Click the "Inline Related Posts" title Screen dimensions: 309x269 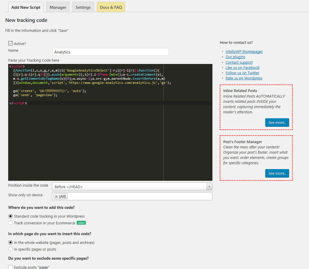[240, 91]
